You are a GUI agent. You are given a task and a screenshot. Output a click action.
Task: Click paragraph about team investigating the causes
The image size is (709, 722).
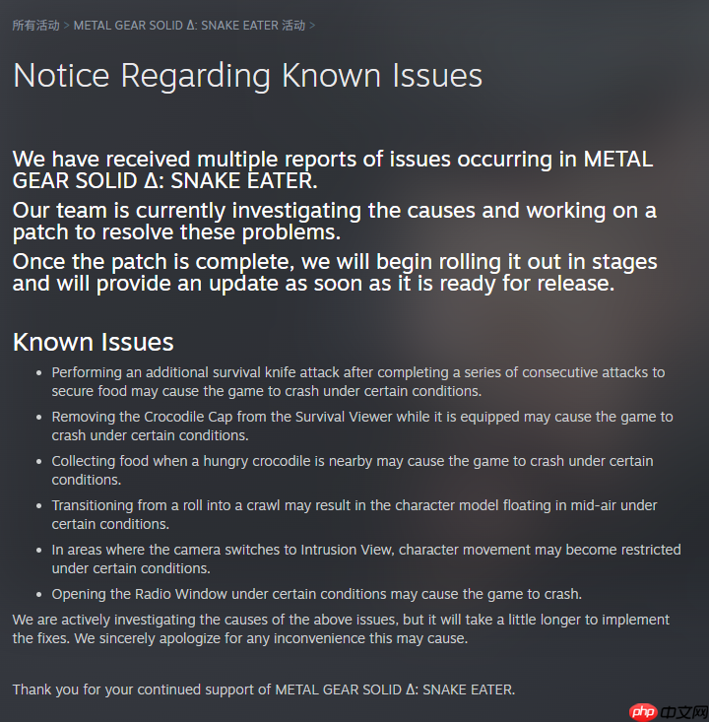(x=334, y=222)
